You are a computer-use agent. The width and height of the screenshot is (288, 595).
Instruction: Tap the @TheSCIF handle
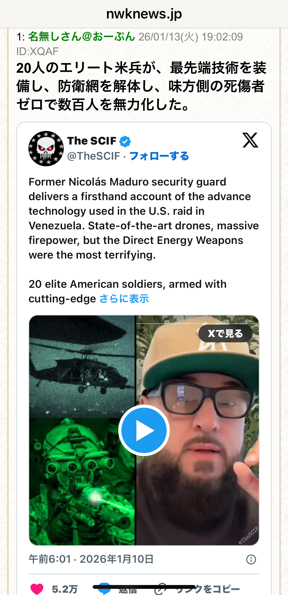(x=93, y=156)
